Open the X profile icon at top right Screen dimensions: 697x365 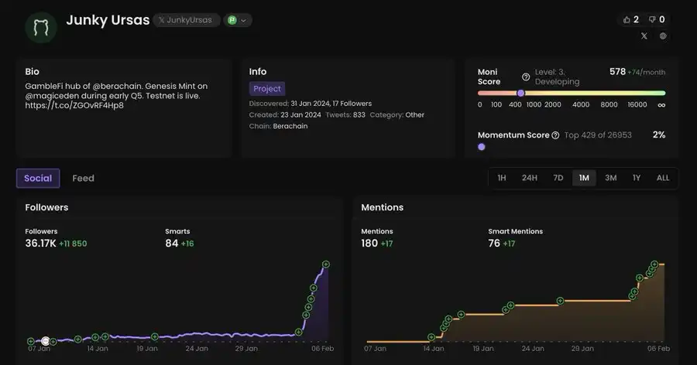(x=644, y=36)
